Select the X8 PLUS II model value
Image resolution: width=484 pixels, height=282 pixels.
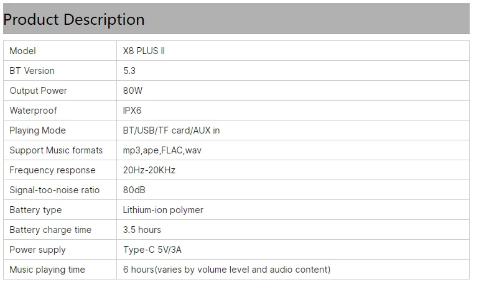(x=144, y=51)
